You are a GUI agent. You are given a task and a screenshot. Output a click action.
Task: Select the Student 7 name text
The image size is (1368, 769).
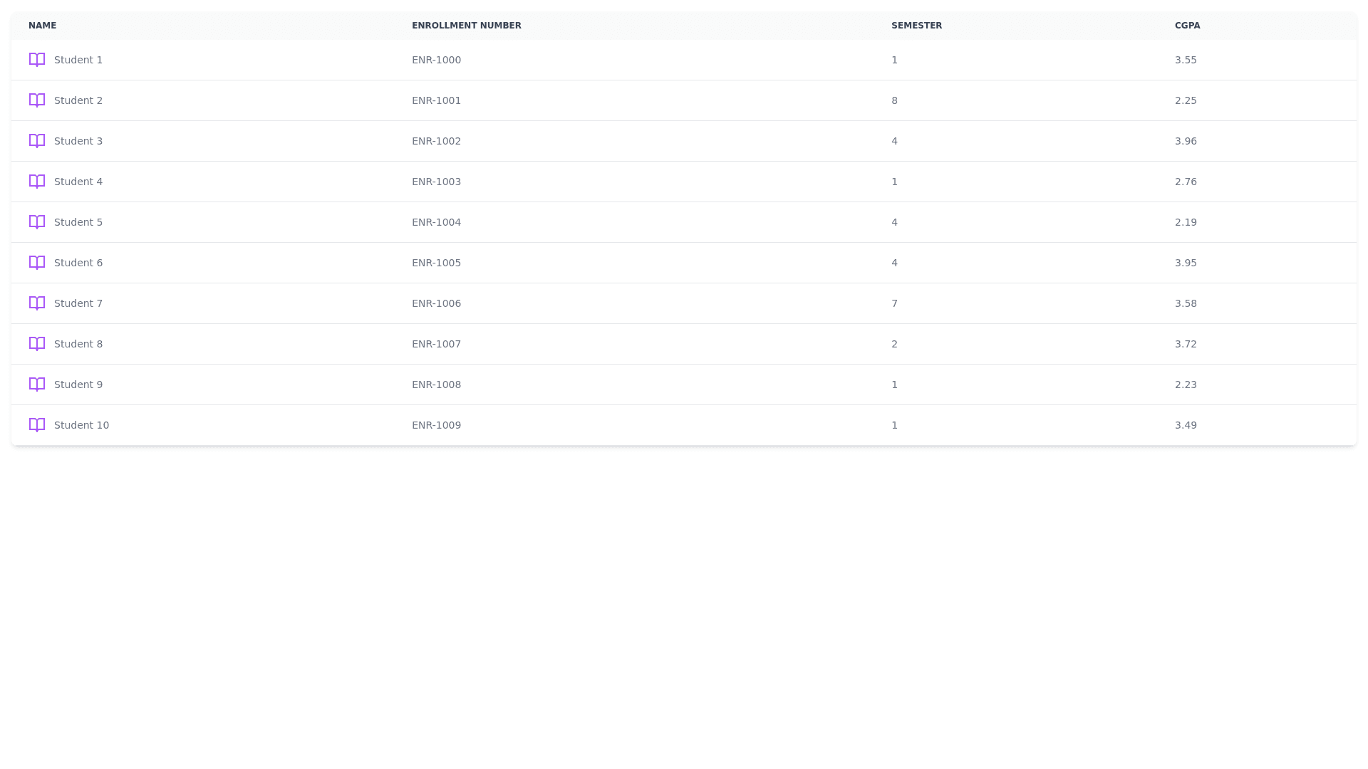(x=78, y=303)
